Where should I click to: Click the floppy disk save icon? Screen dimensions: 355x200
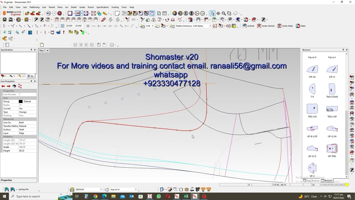coord(5,19)
